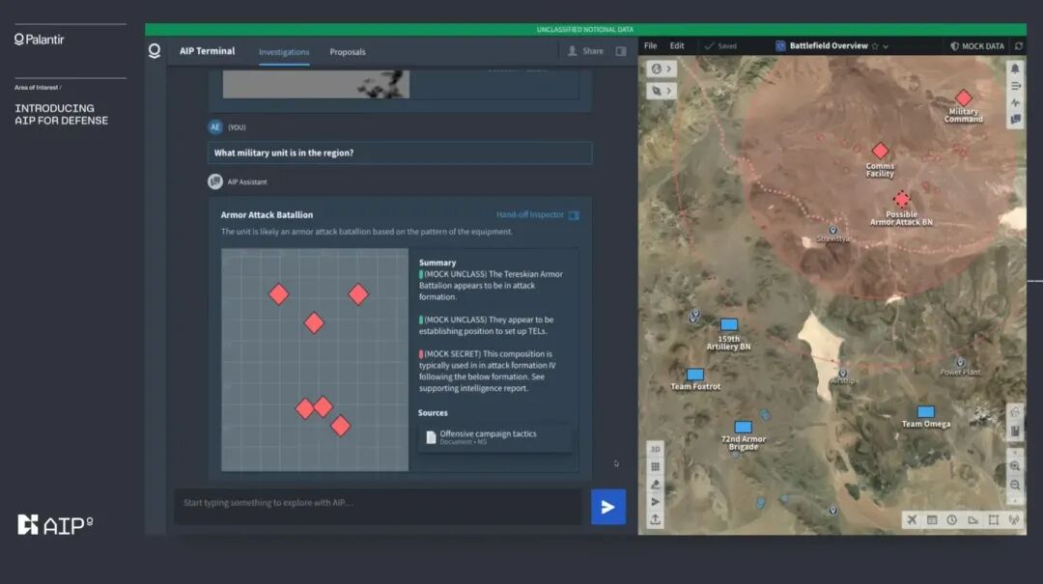The height and width of the screenshot is (584, 1043).
Task: Open the battalion formation grid thumbnail
Action: [x=315, y=360]
